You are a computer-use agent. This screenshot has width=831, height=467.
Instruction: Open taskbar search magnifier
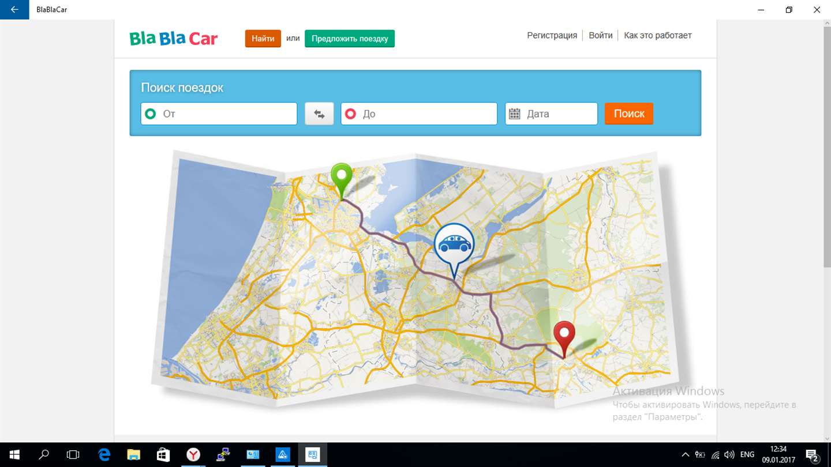[43, 455]
